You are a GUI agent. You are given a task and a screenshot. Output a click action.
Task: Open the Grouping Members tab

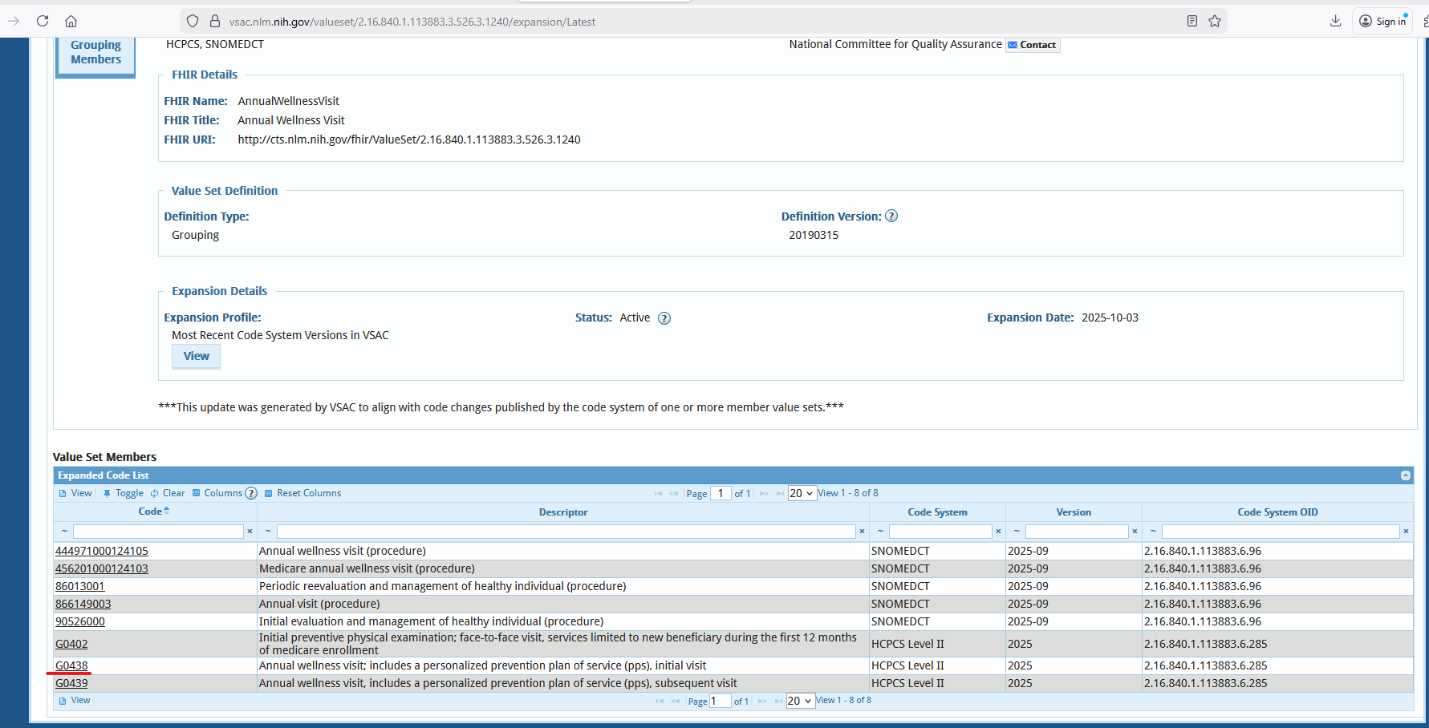95,53
